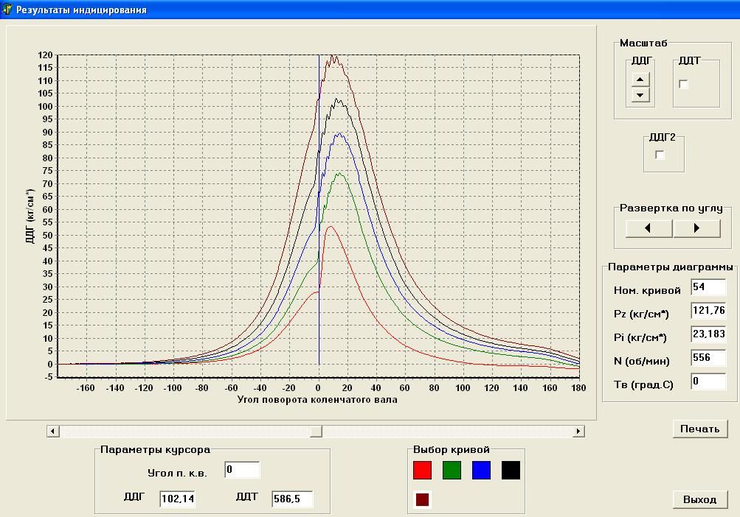
Task: Click the N (об/мин) value field
Action: point(708,358)
